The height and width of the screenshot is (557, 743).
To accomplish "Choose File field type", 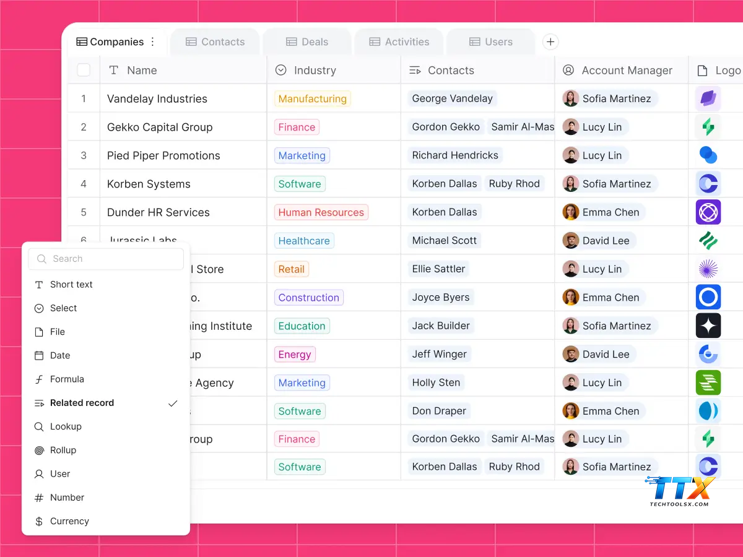I will [106, 332].
